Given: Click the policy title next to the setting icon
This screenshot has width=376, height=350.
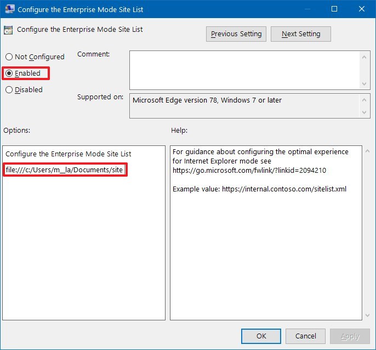Looking at the screenshot, I should [x=79, y=30].
